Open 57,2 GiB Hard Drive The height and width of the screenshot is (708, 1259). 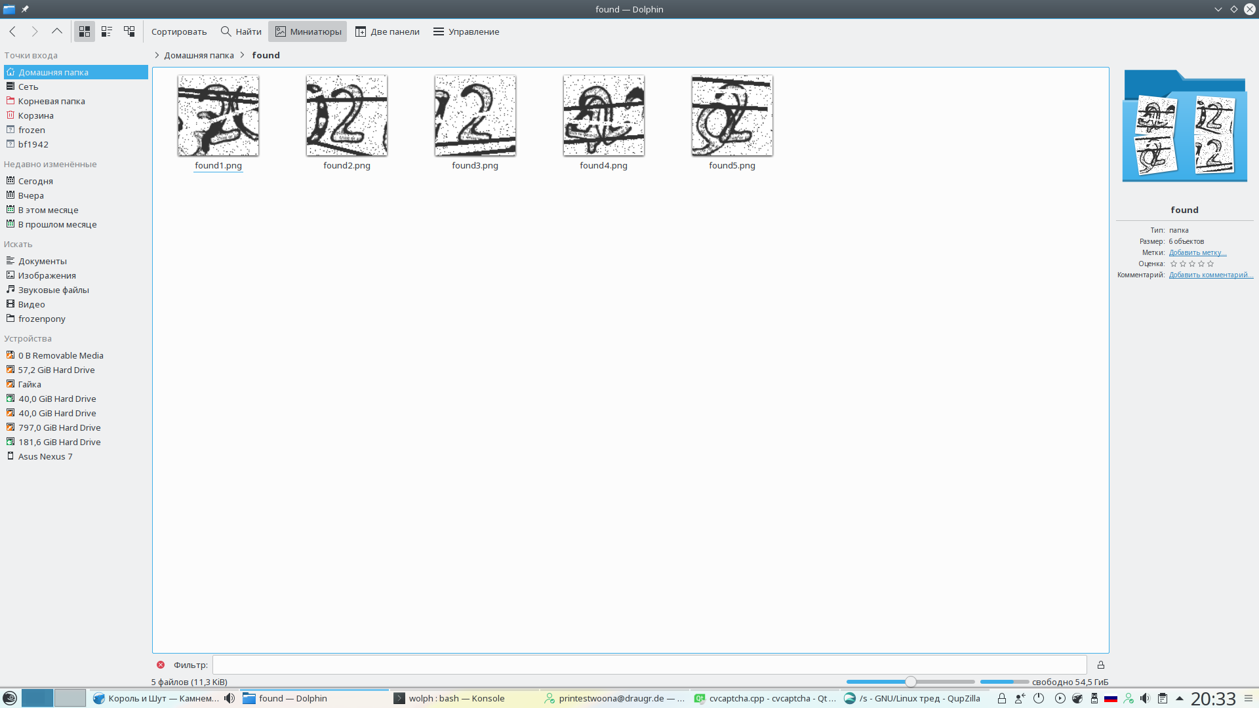click(x=76, y=370)
